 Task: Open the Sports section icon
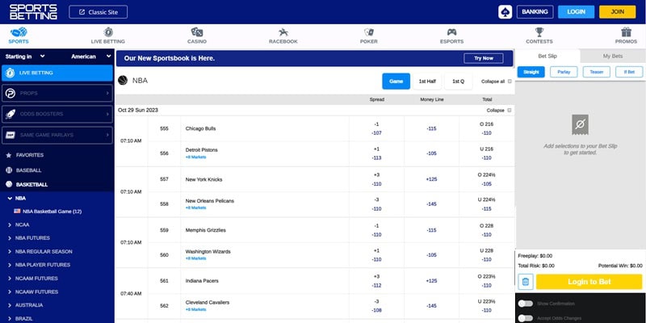[x=19, y=32]
